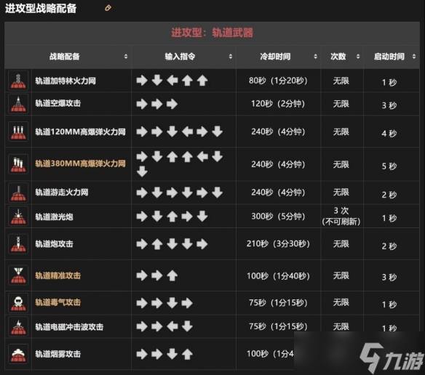This screenshot has height=375, width=425.
Task: Click the 3 次 (不可刷新) uses cell
Action: pos(341,216)
